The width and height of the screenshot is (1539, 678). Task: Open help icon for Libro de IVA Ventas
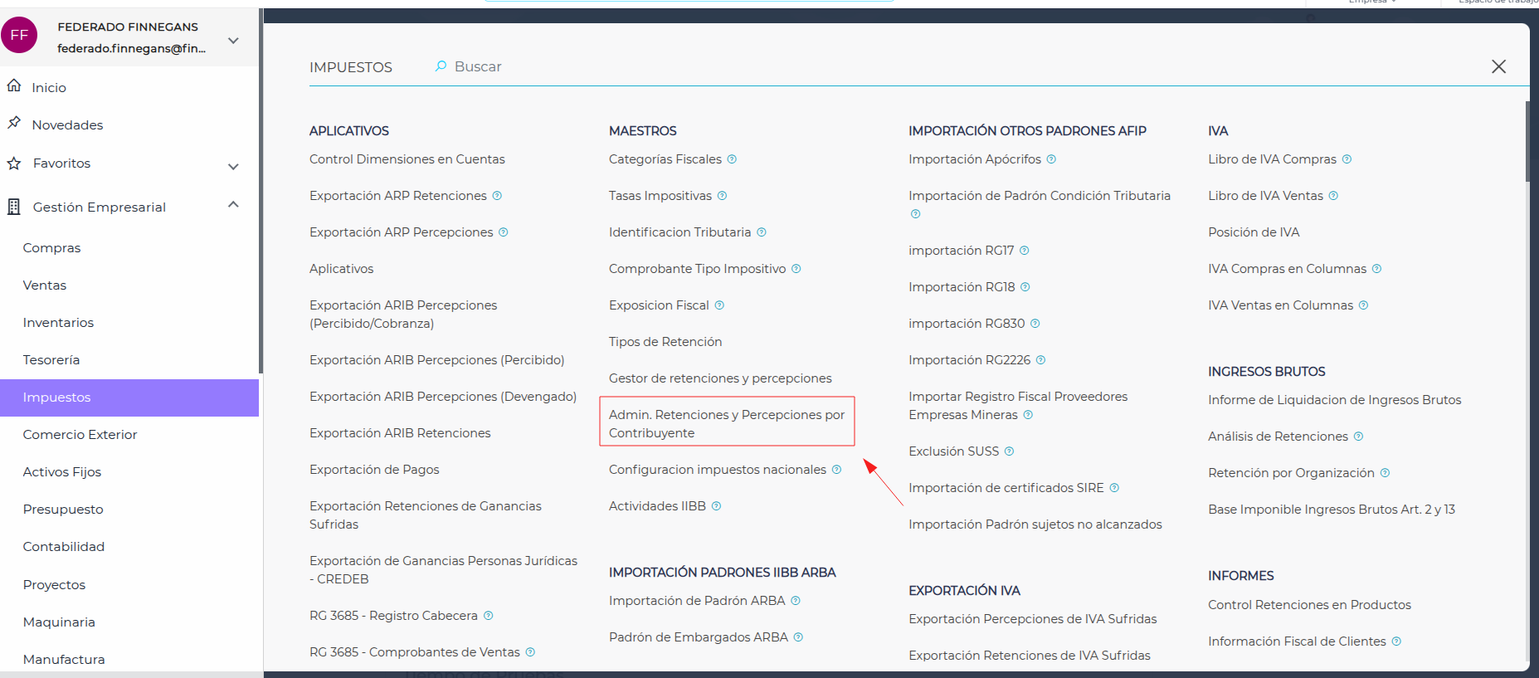pyautogui.click(x=1333, y=196)
